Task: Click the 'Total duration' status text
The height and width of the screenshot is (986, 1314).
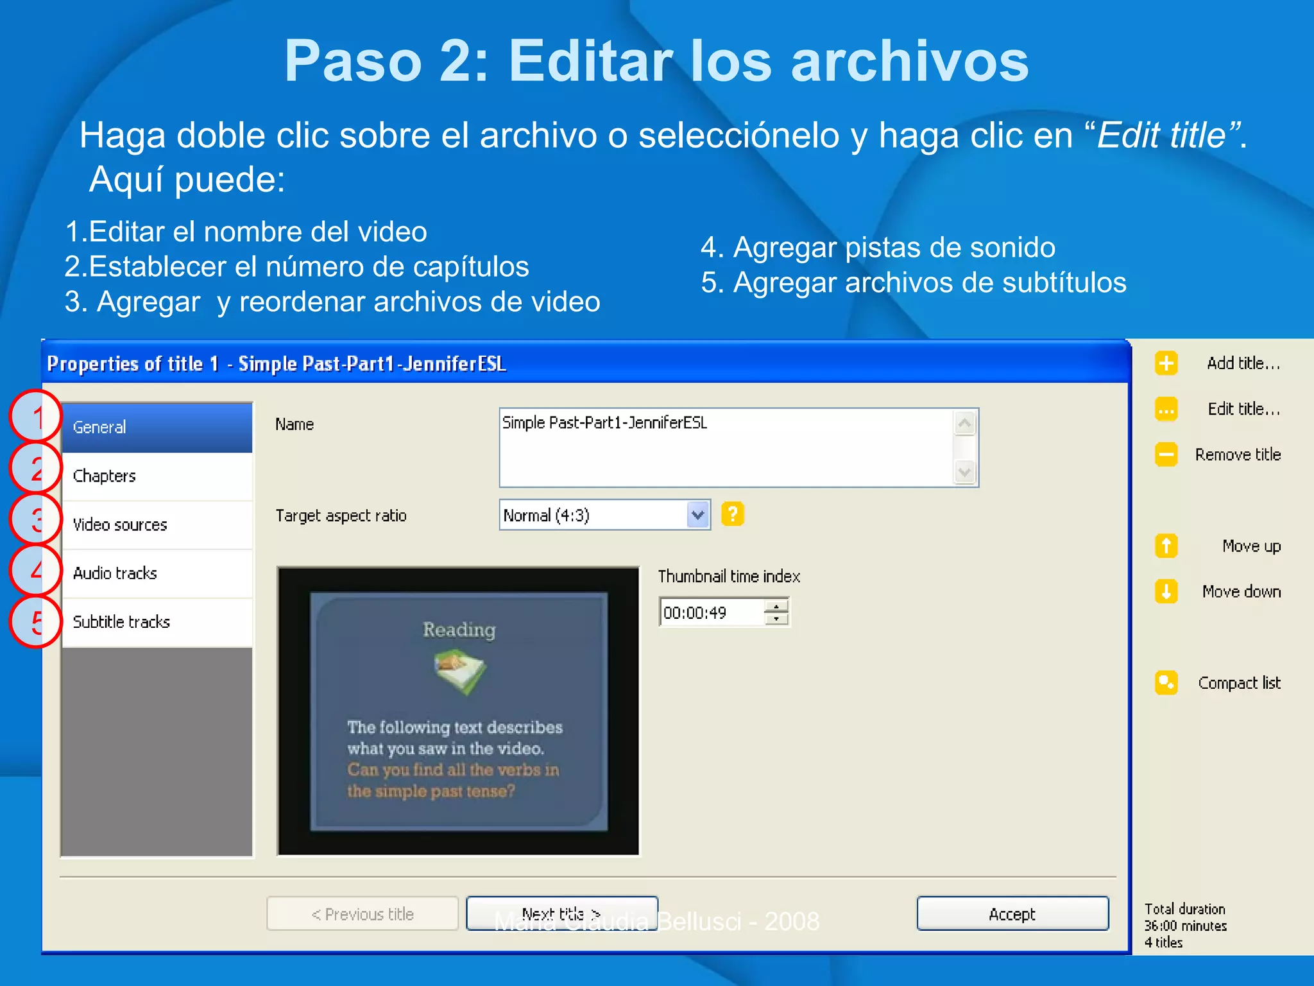Action: (x=1184, y=909)
